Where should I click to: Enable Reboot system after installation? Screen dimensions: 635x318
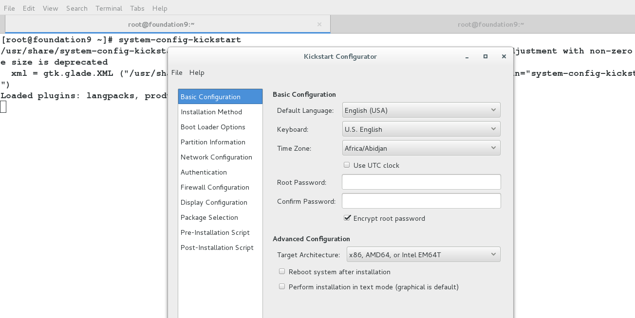281,271
